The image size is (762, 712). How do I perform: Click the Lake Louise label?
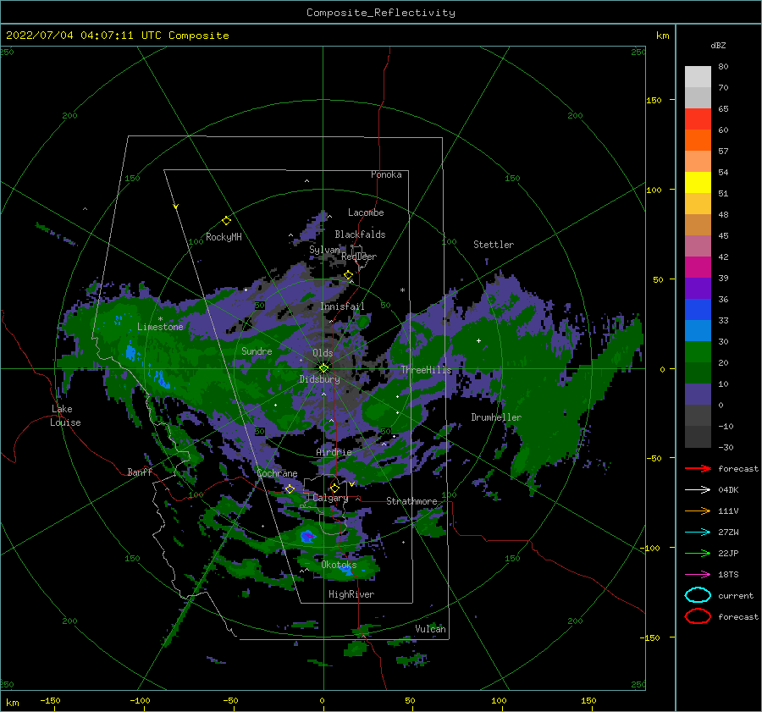click(x=65, y=416)
